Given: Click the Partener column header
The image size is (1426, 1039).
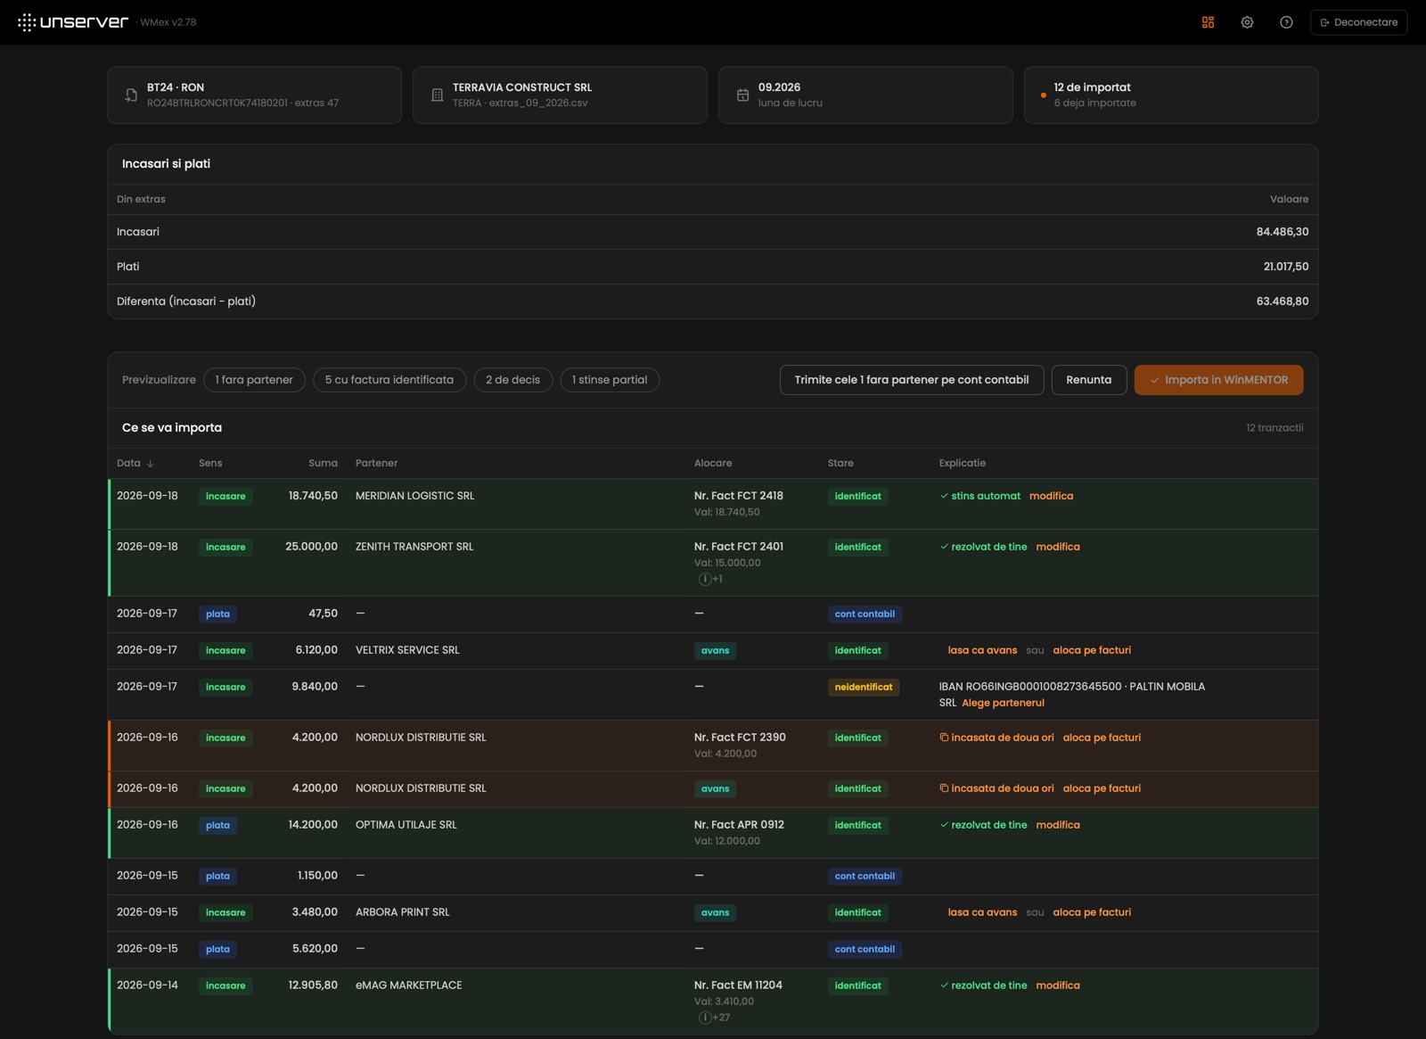Looking at the screenshot, I should (x=376, y=464).
